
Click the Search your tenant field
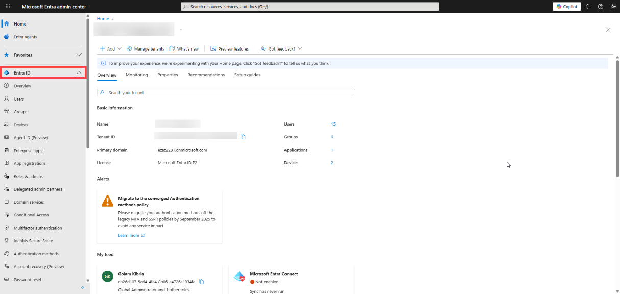click(226, 93)
